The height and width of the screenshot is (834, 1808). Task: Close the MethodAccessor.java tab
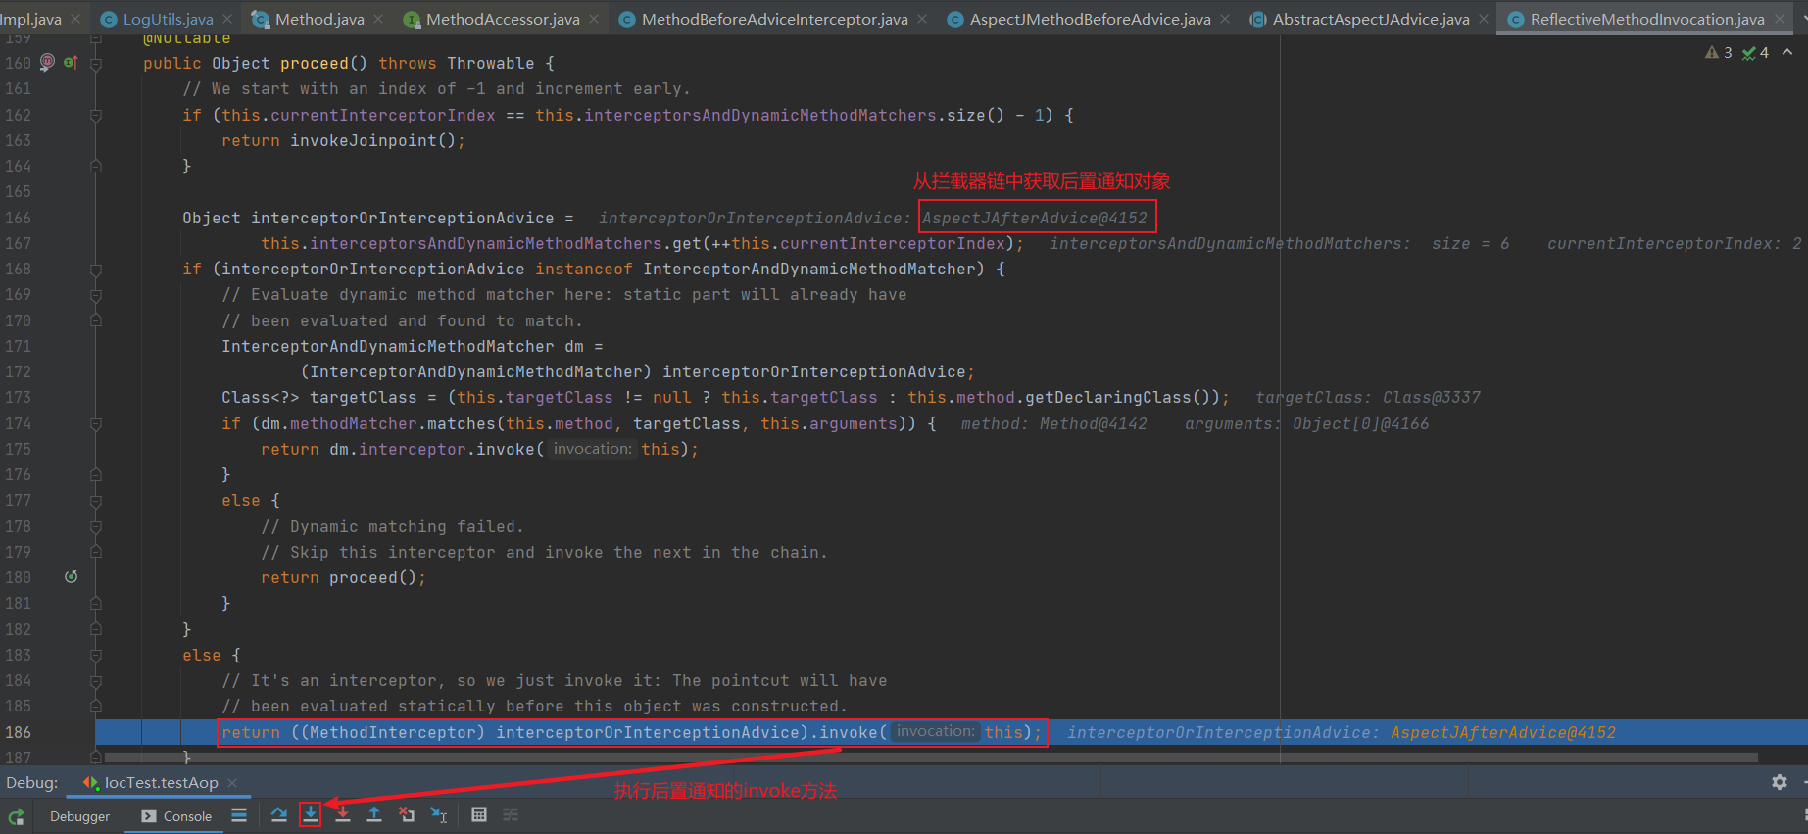point(594,19)
